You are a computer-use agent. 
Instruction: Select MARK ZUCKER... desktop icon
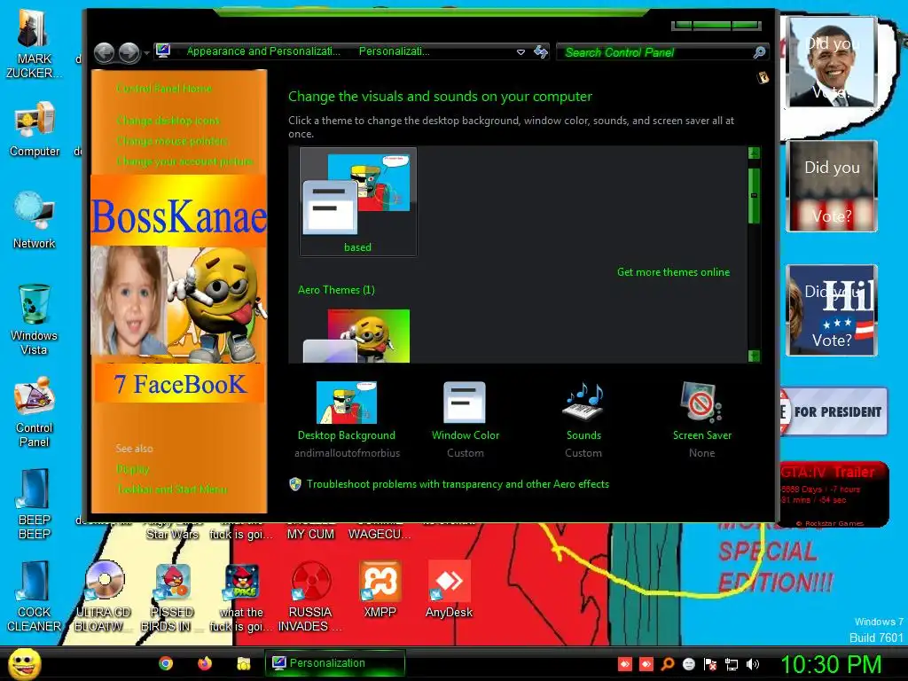tap(34, 43)
